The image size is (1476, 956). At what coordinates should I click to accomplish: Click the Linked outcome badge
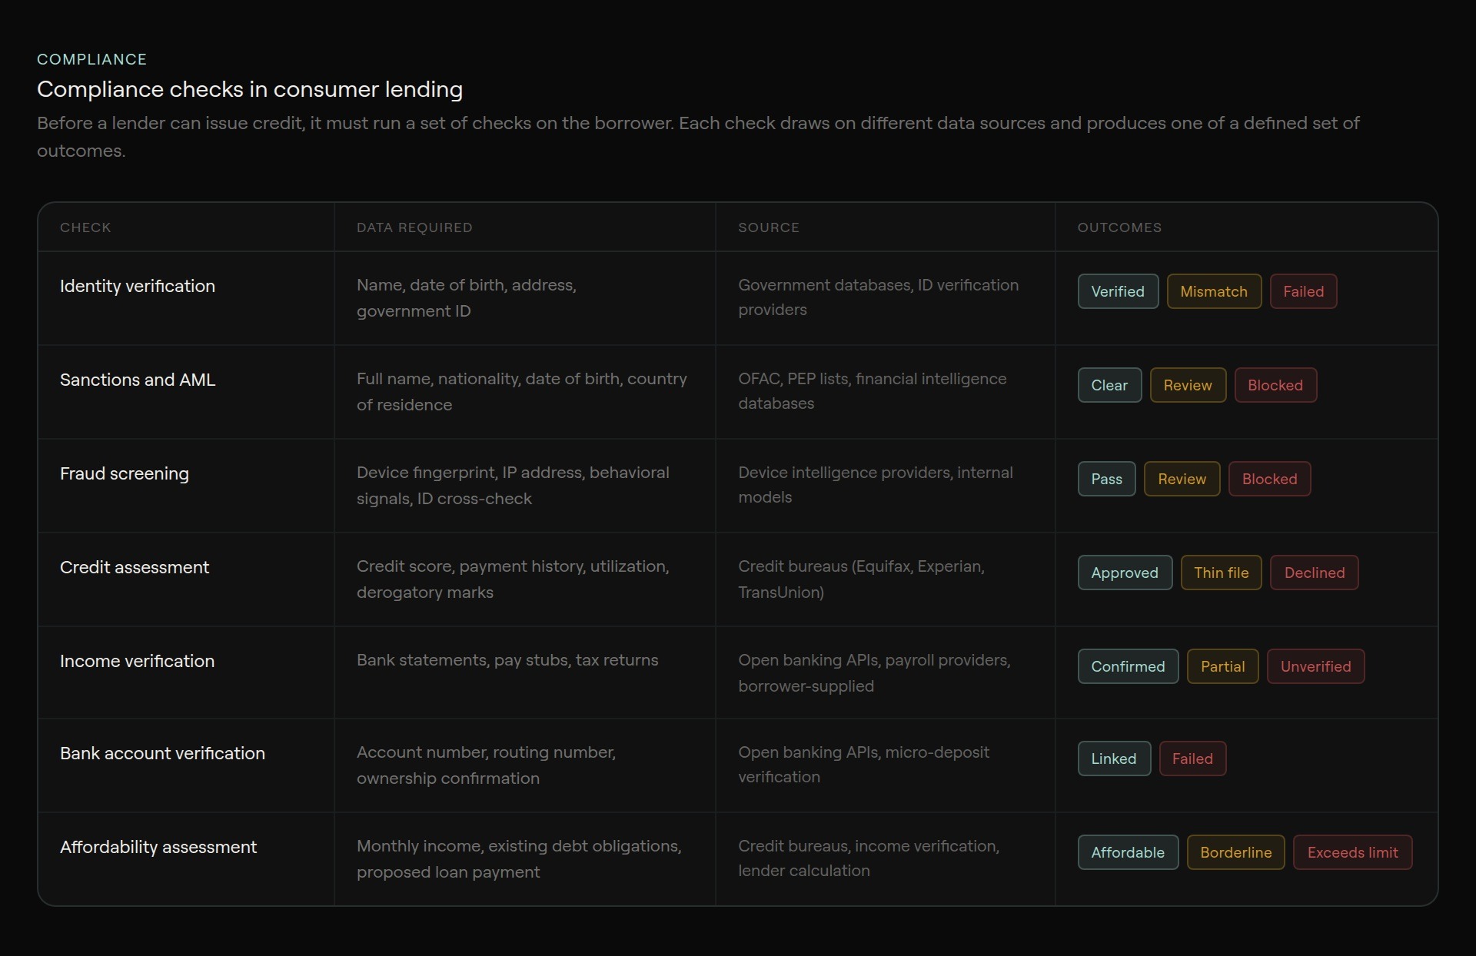coord(1113,758)
